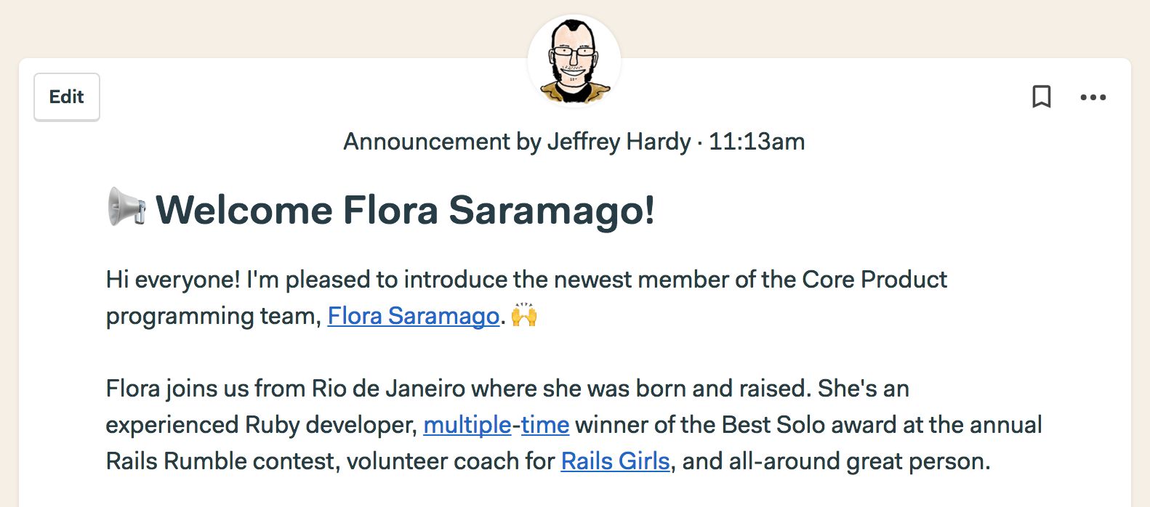Click the Announcement by Jeffrey Hardy byline

coord(517,142)
